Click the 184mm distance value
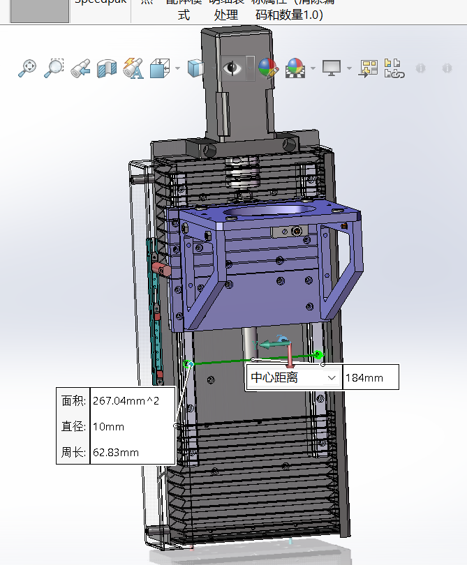Viewport: 467px width, 565px height. click(364, 377)
